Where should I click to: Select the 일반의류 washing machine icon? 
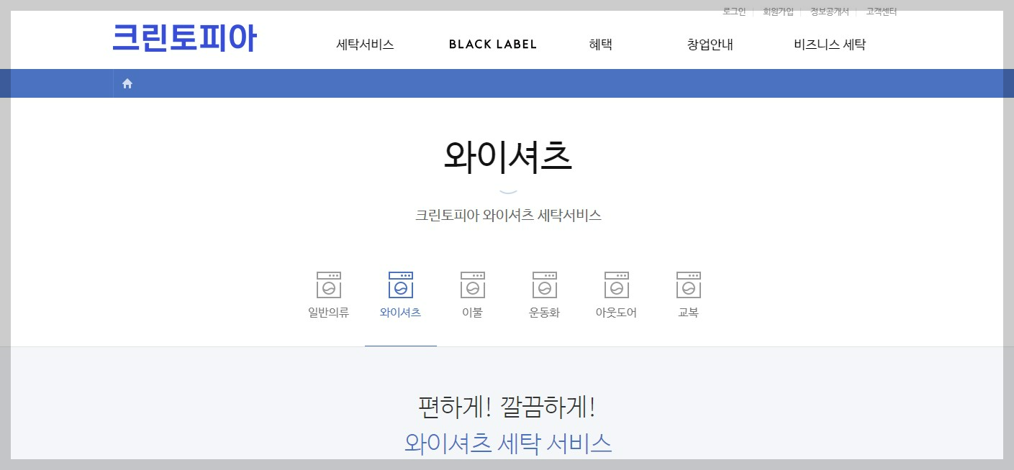click(329, 285)
